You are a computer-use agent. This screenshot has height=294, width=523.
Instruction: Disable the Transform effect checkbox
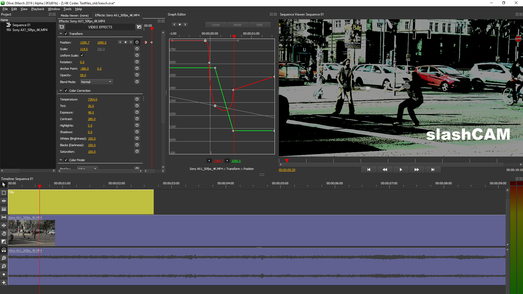tap(66, 34)
